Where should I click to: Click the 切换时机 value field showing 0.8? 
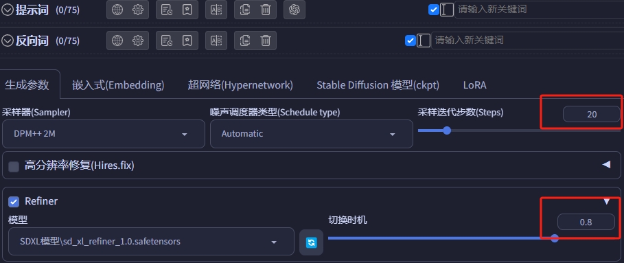point(586,222)
